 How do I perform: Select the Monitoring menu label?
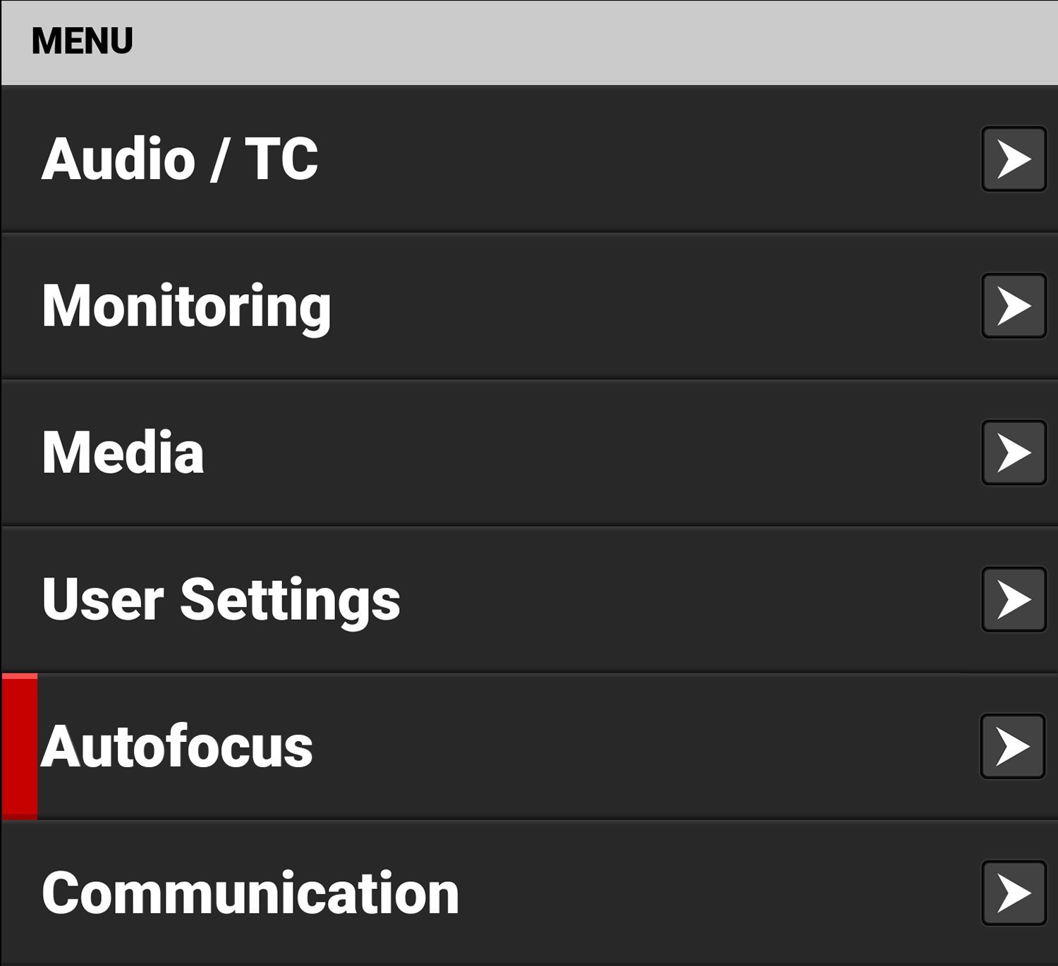[186, 306]
